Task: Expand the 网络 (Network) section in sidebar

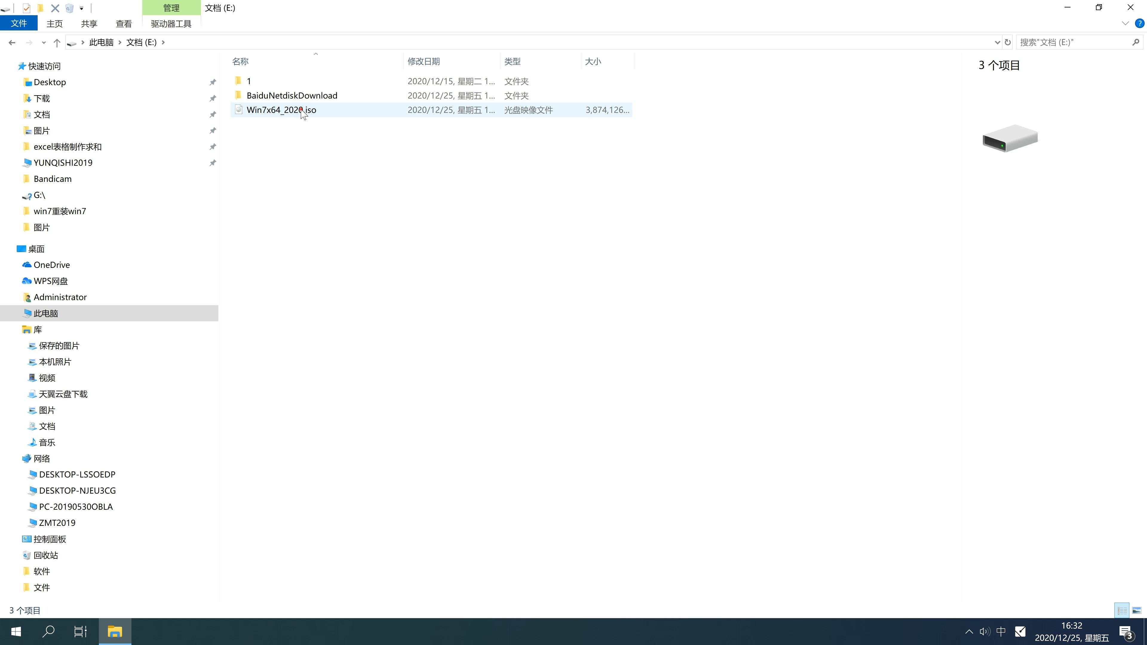Action: (13, 457)
